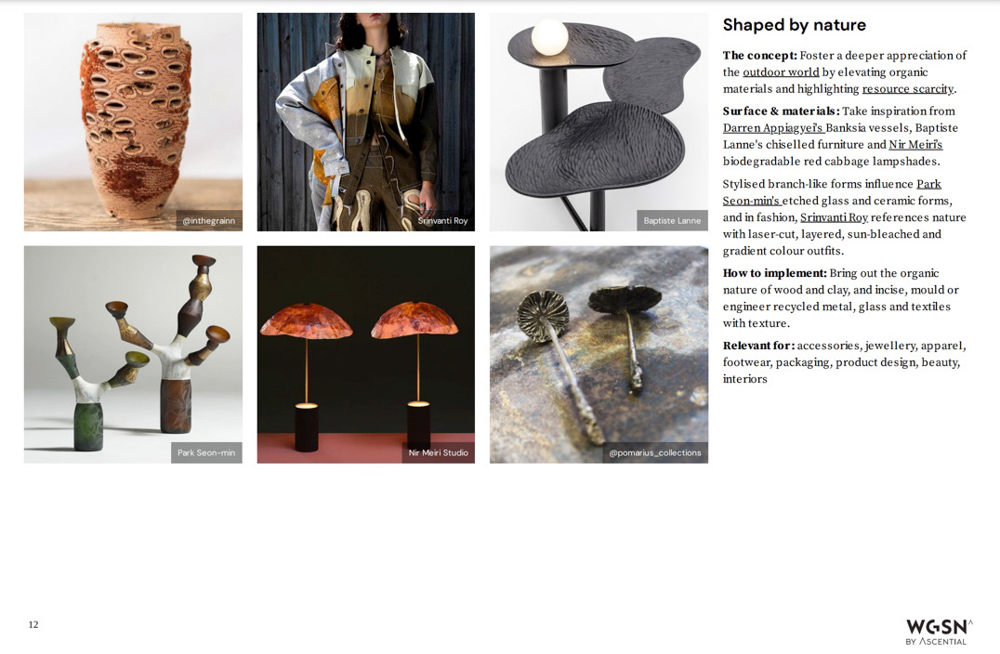Click the Nir Meiri Studio caption
This screenshot has width=1000, height=654.
click(438, 452)
